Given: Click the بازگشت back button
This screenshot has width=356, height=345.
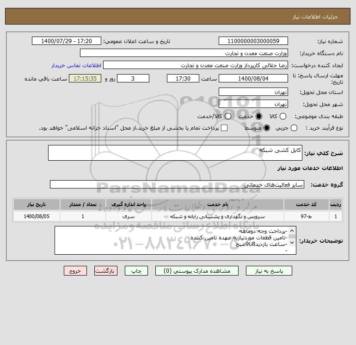Looking at the screenshot, I should tap(106, 271).
